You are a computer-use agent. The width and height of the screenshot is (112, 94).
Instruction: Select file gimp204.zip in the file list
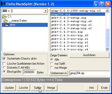coord(78,14)
